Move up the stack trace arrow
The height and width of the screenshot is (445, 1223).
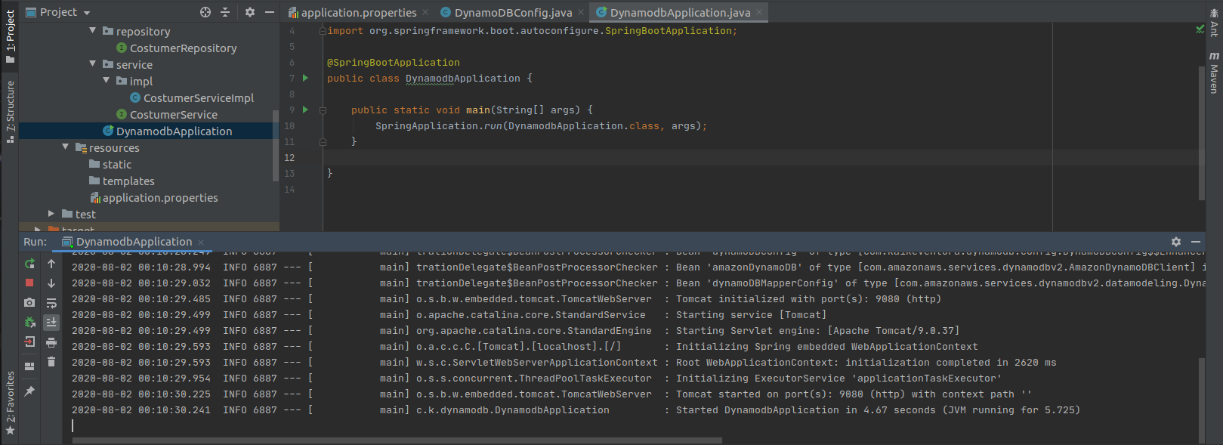pos(51,264)
